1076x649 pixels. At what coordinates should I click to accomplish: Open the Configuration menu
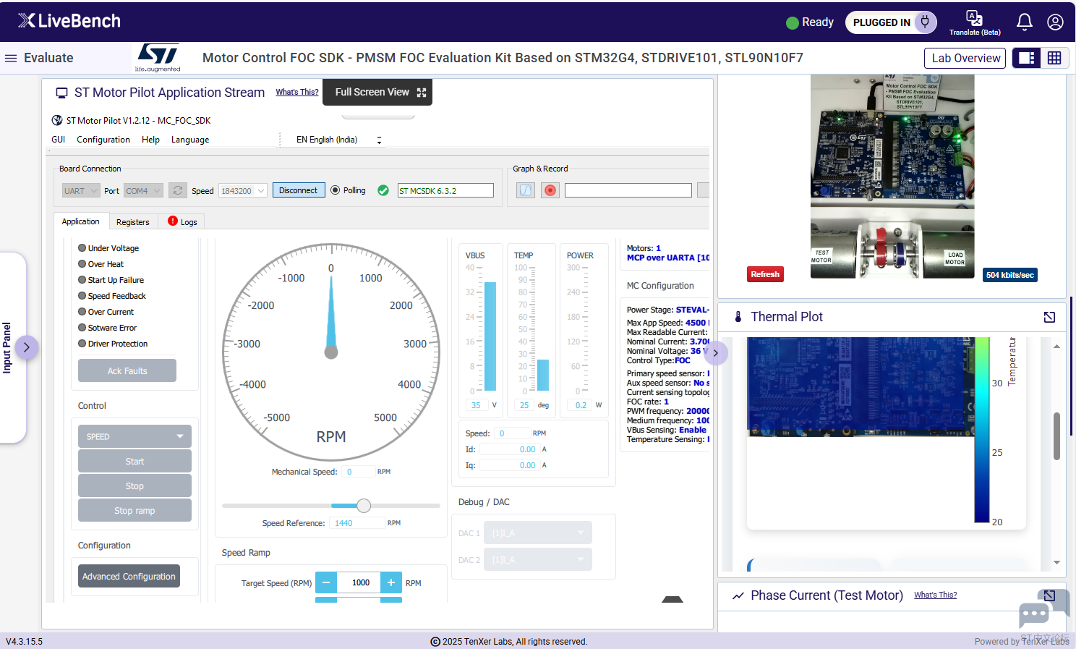point(103,140)
